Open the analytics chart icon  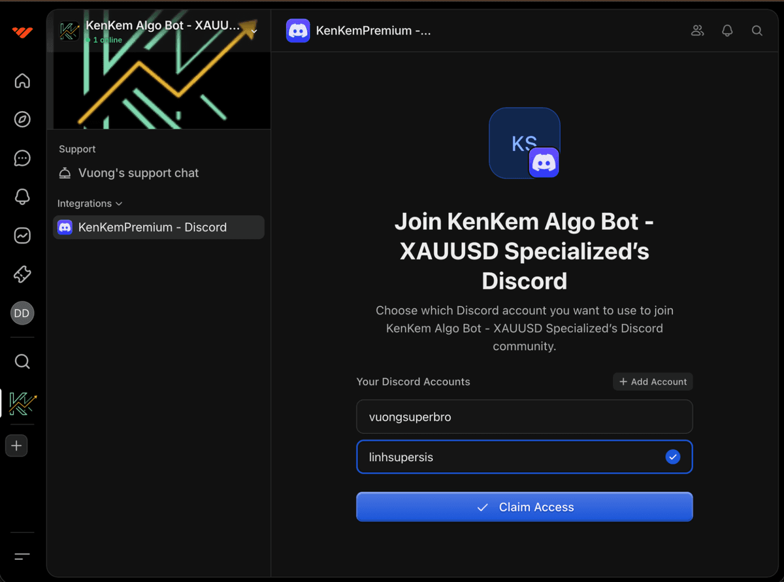[22, 235]
